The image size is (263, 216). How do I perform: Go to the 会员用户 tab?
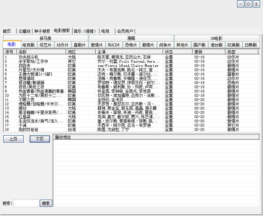[125, 31]
